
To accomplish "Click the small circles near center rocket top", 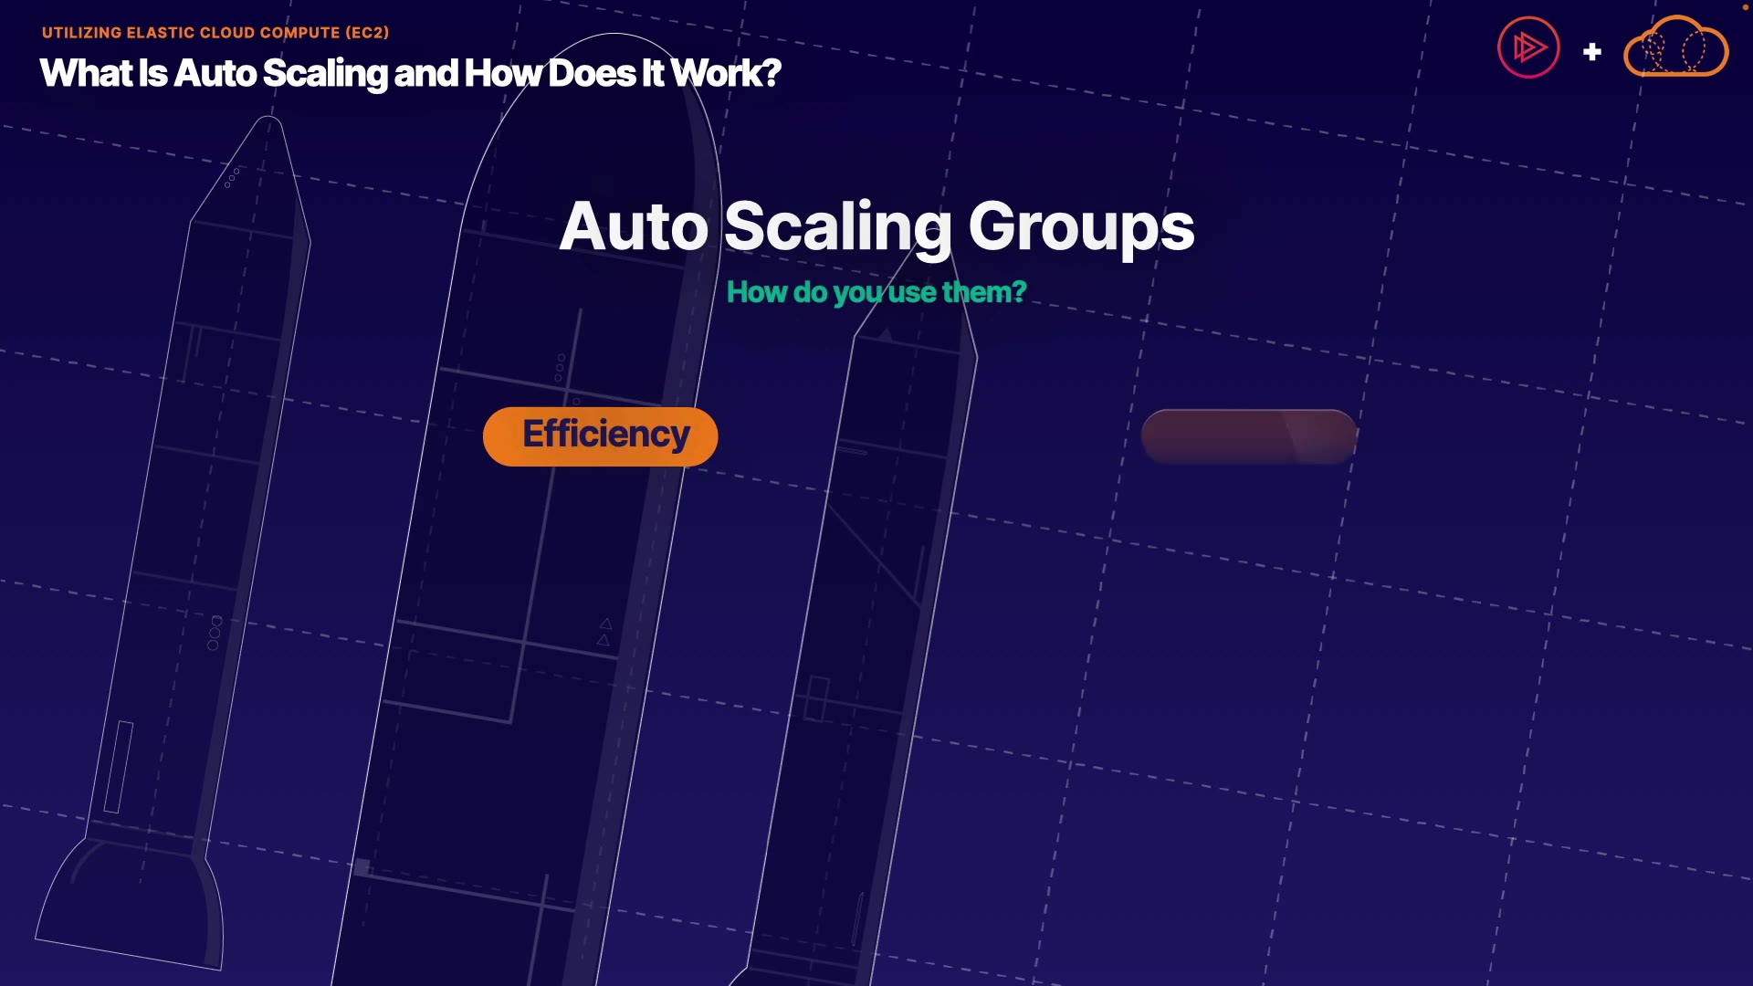I will click(560, 367).
